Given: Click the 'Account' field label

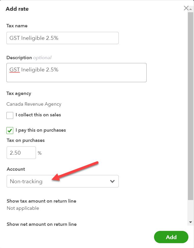Looking at the screenshot, I should [x=16, y=169].
